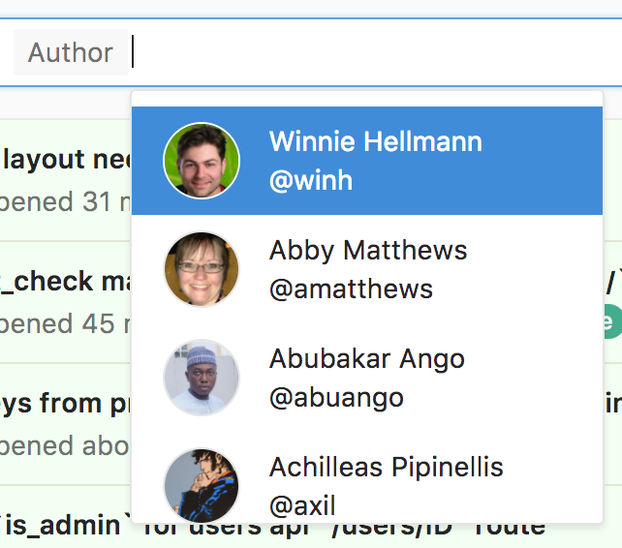Click Abubakar Ango avatar image
This screenshot has height=548, width=622.
(202, 378)
